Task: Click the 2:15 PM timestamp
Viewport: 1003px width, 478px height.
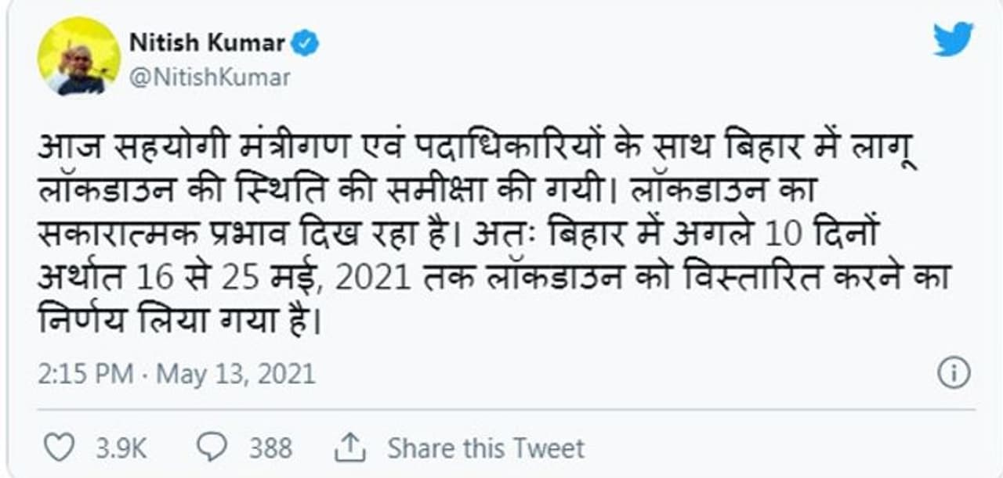Action: [x=85, y=373]
